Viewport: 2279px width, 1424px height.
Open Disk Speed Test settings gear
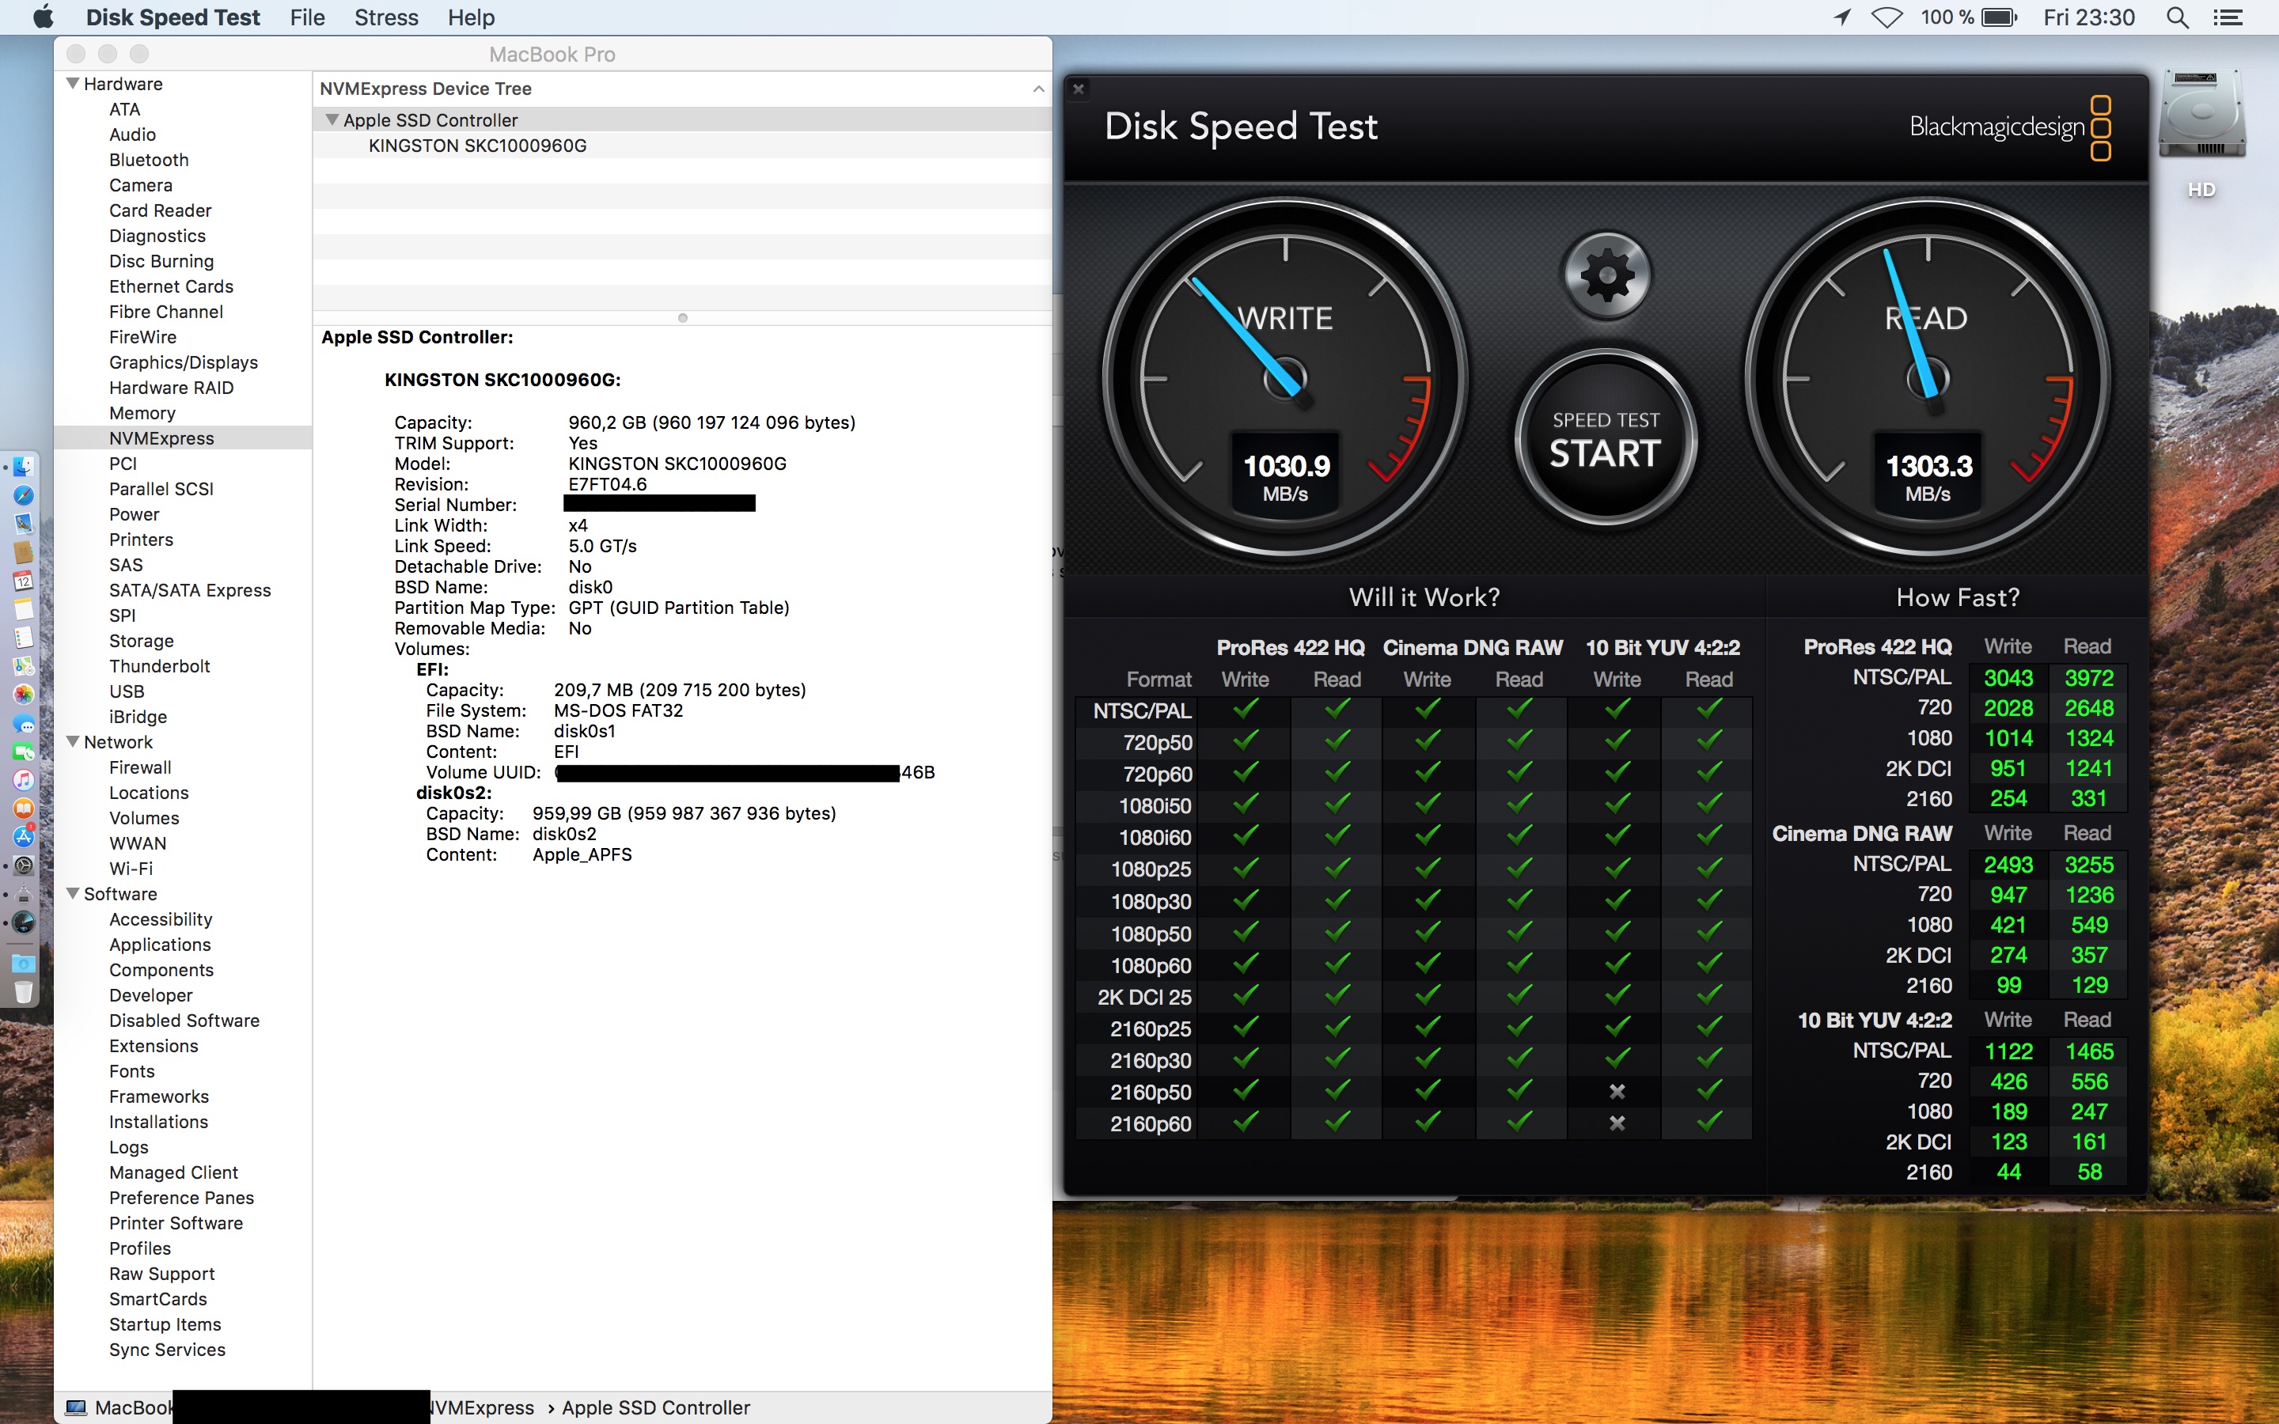click(x=1606, y=277)
